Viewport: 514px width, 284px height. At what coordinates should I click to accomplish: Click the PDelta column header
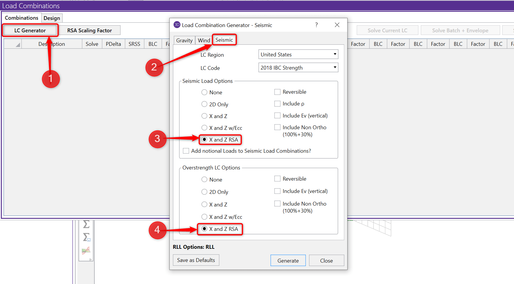point(113,44)
